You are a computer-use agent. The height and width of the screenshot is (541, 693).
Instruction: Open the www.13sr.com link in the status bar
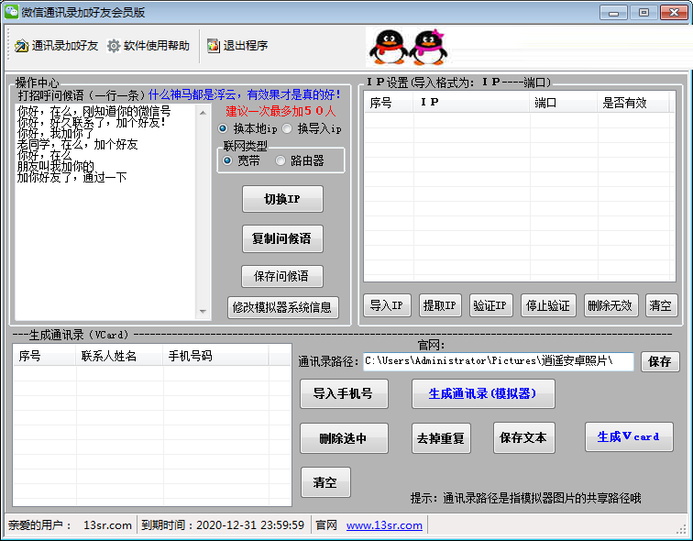[384, 525]
